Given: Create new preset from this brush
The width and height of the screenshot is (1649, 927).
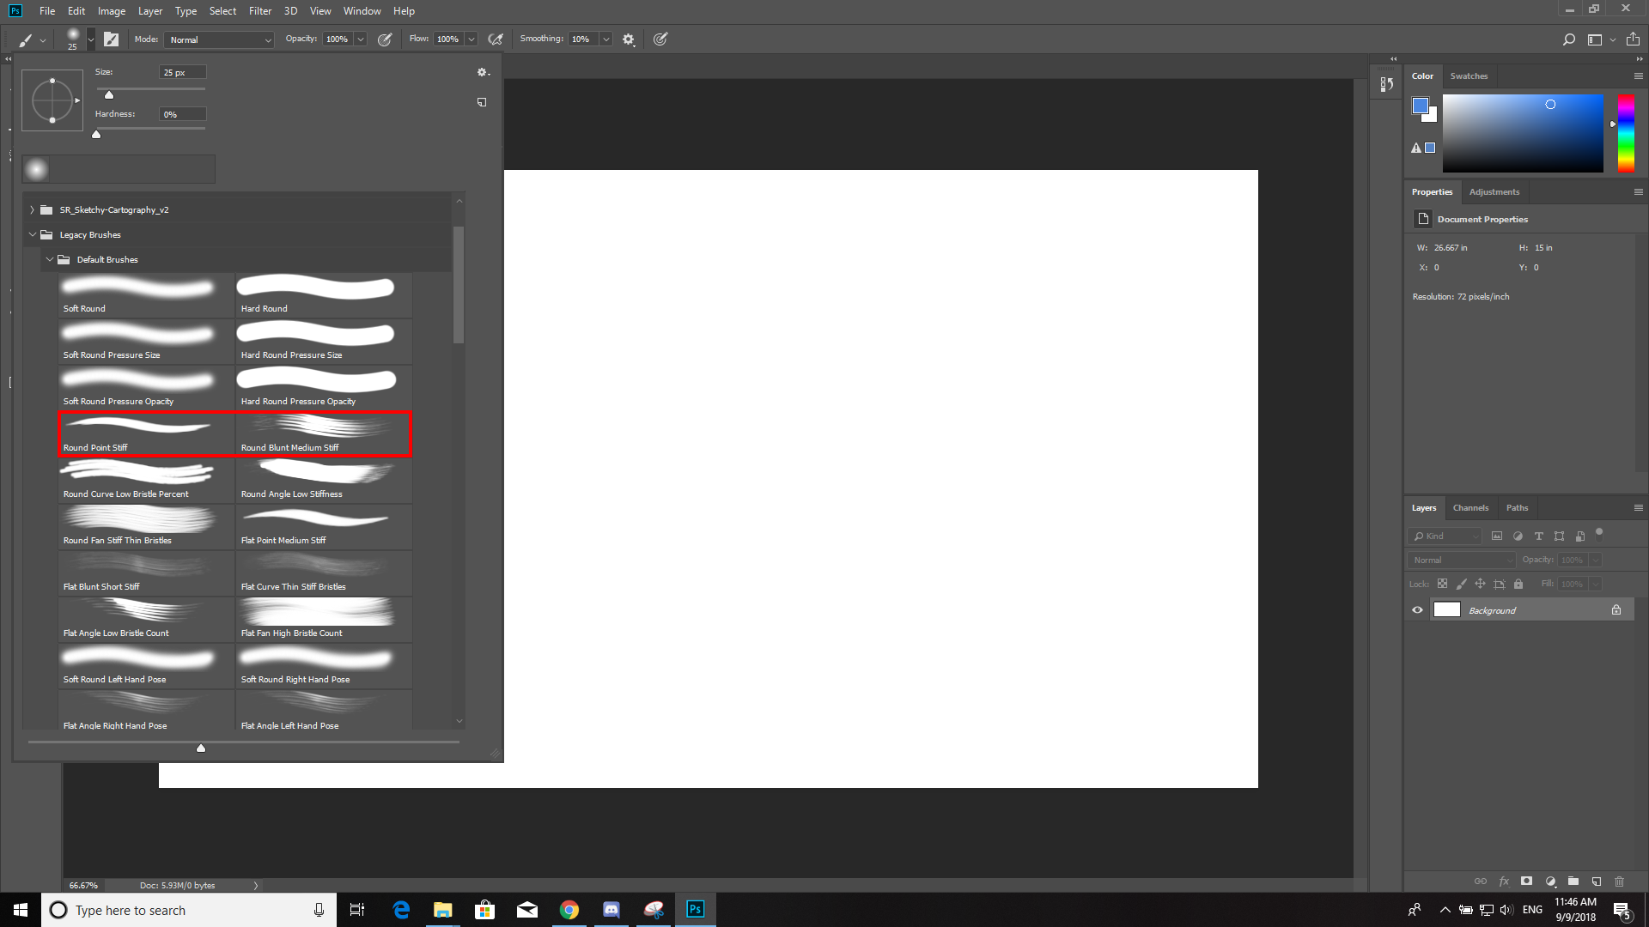Looking at the screenshot, I should [x=482, y=102].
